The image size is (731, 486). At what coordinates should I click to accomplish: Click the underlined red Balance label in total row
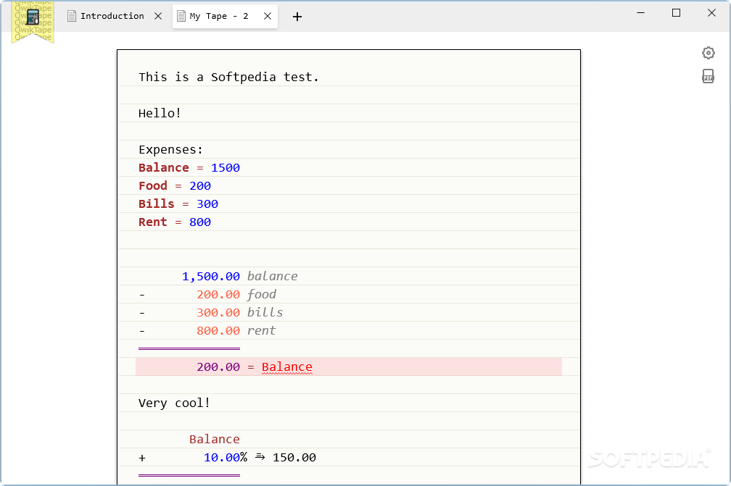[x=286, y=367]
